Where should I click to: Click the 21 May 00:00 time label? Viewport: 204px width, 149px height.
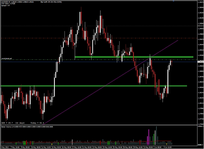coord(87,147)
